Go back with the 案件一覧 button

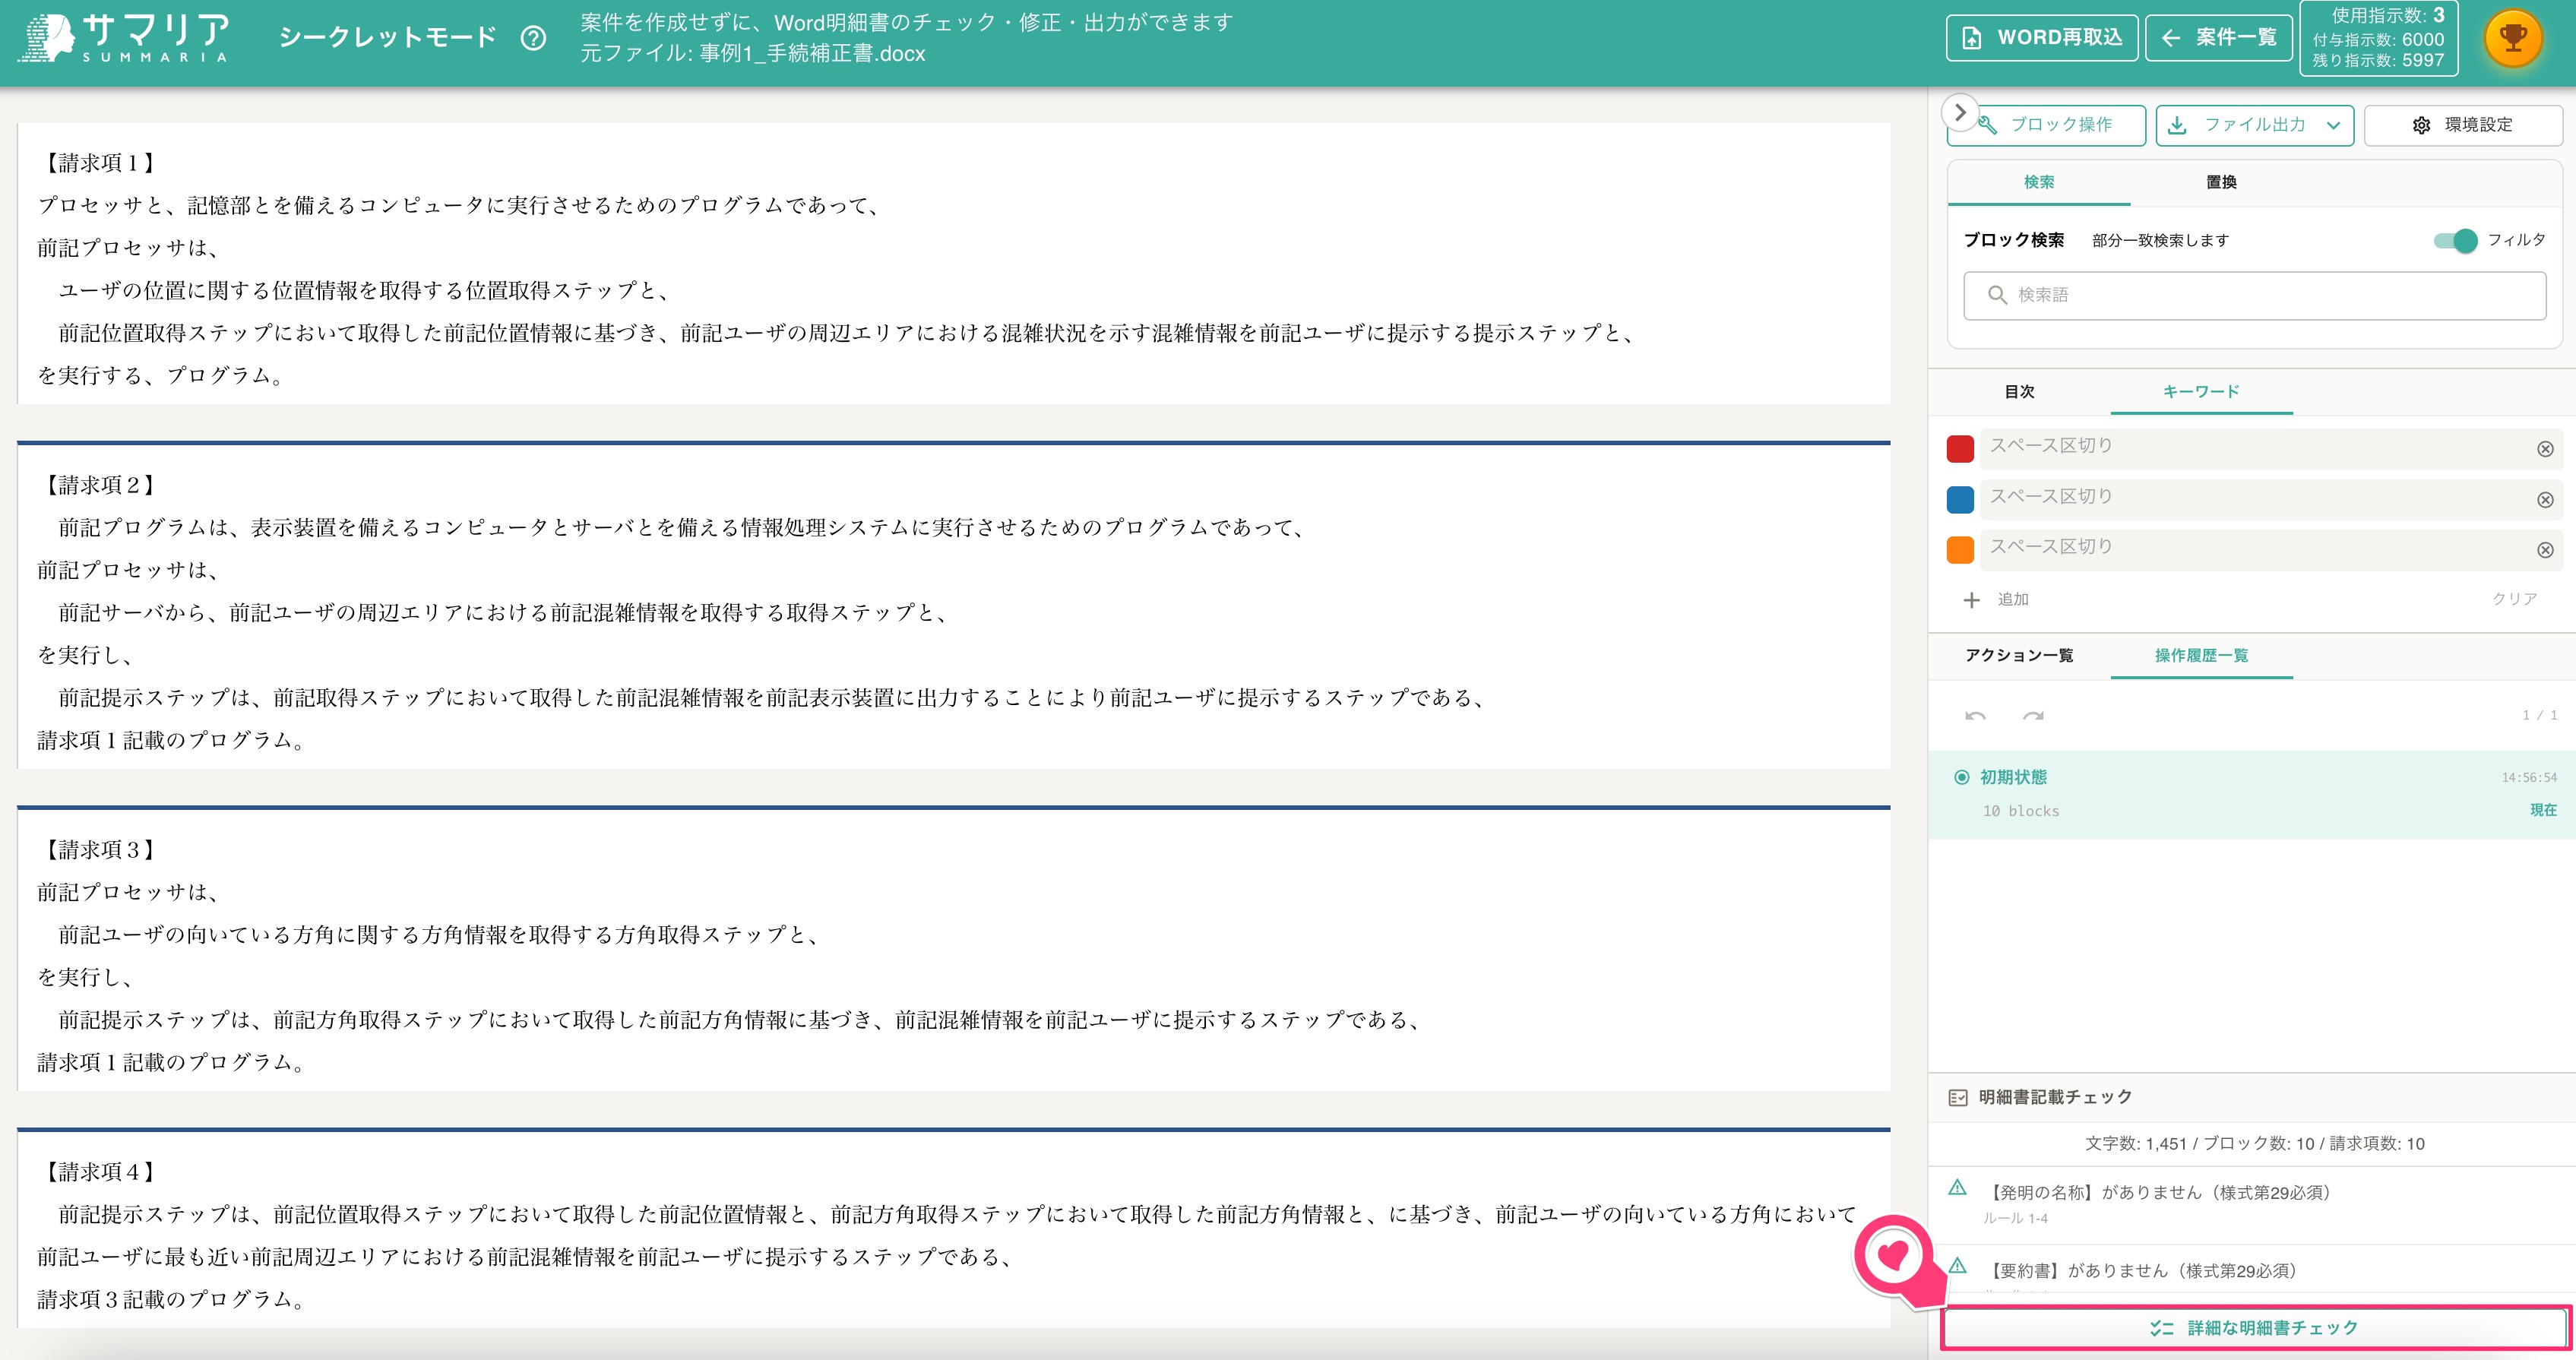(x=2219, y=38)
